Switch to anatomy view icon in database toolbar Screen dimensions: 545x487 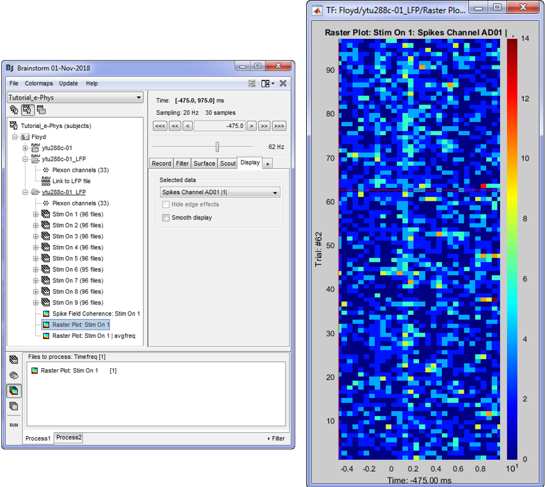click(x=14, y=110)
